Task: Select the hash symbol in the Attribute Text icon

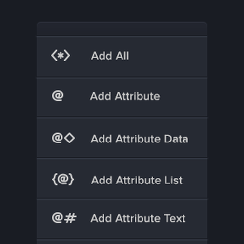Action: coord(70,218)
